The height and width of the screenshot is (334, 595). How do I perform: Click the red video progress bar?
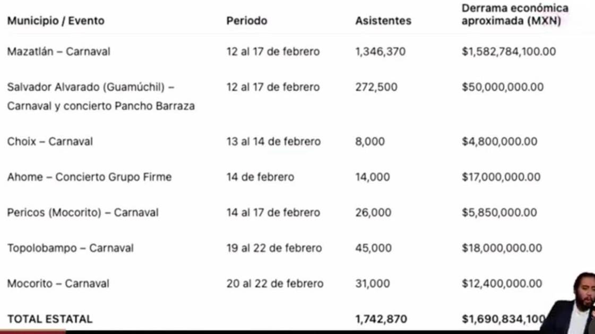(33, 332)
